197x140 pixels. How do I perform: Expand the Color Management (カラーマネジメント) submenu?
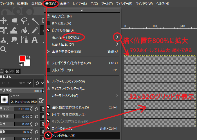pos(82,95)
